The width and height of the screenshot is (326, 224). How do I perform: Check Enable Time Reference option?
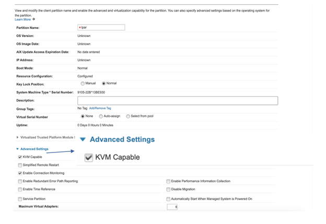click(20, 190)
